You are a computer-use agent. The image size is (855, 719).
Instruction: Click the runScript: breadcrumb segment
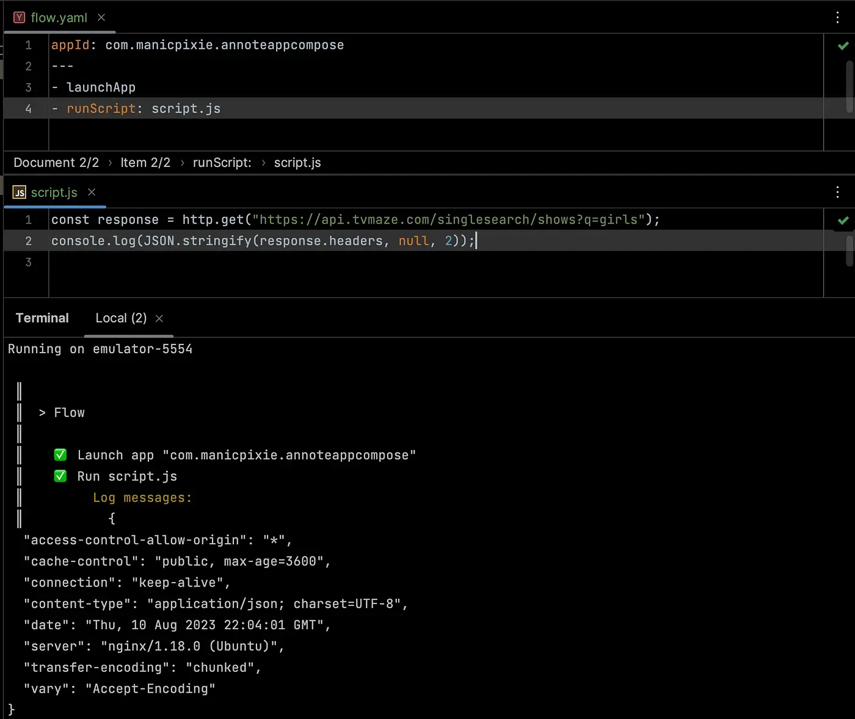pyautogui.click(x=222, y=163)
